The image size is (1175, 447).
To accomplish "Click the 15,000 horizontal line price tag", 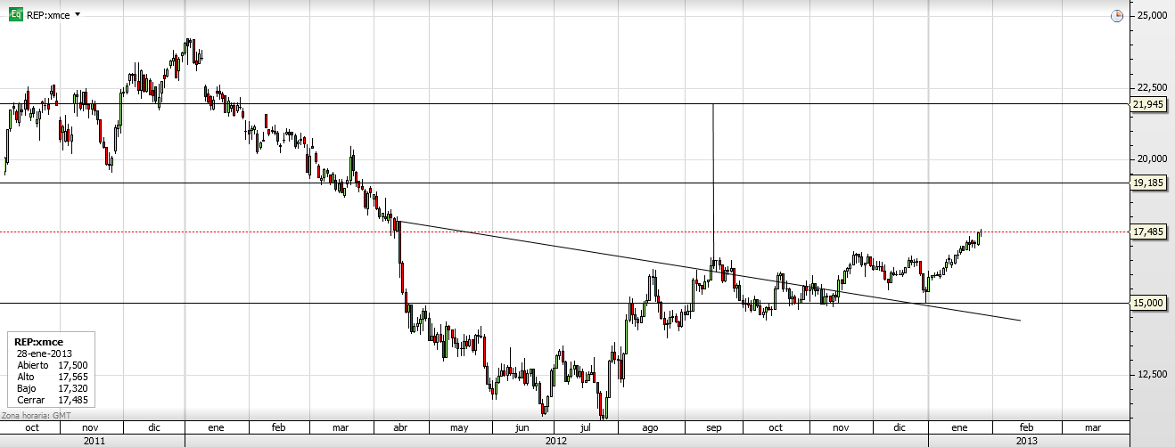I will (x=1148, y=303).
